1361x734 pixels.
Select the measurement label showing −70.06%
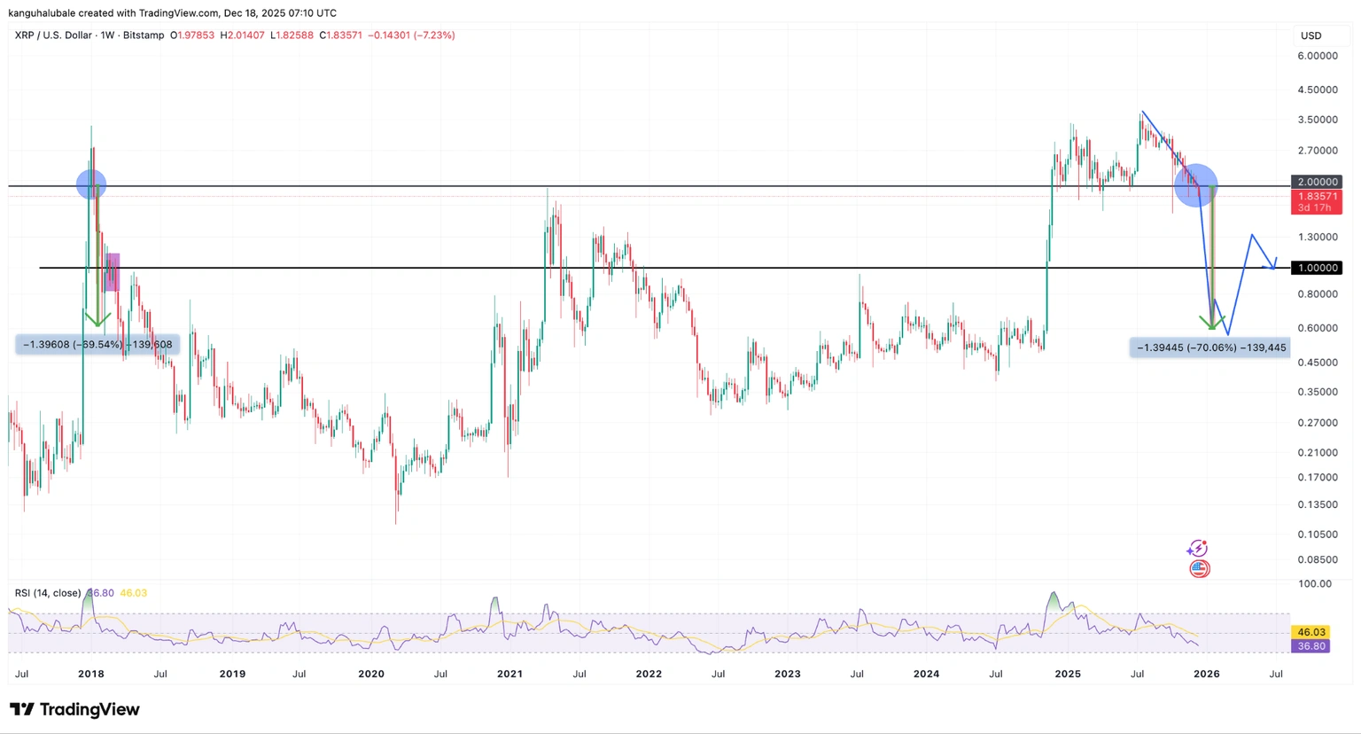pyautogui.click(x=1209, y=347)
